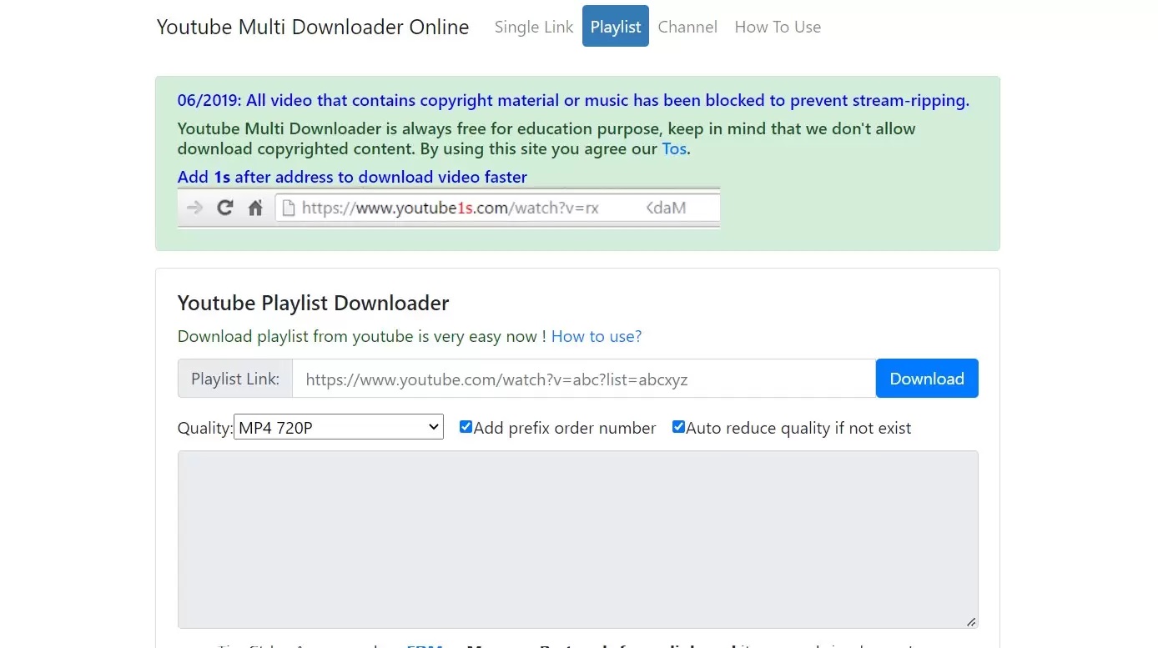
Task: Click 'Add 1s after address' tip text
Action: (x=352, y=177)
